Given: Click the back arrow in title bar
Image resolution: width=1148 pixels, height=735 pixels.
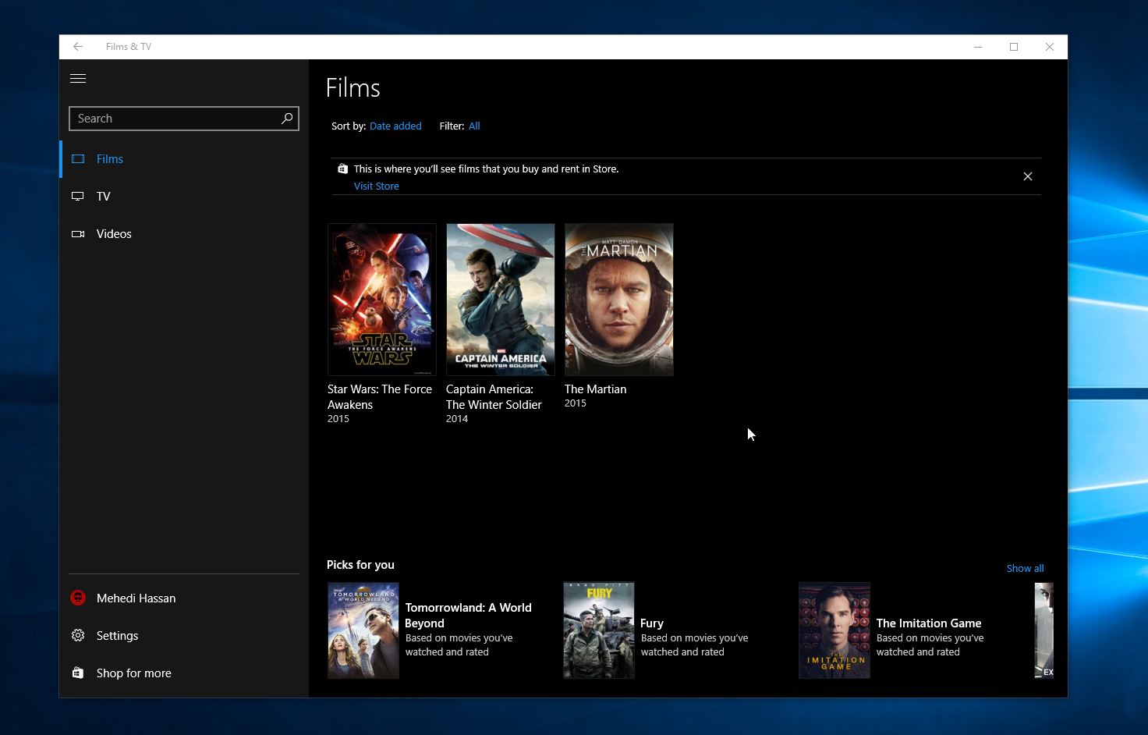Looking at the screenshot, I should click(78, 47).
